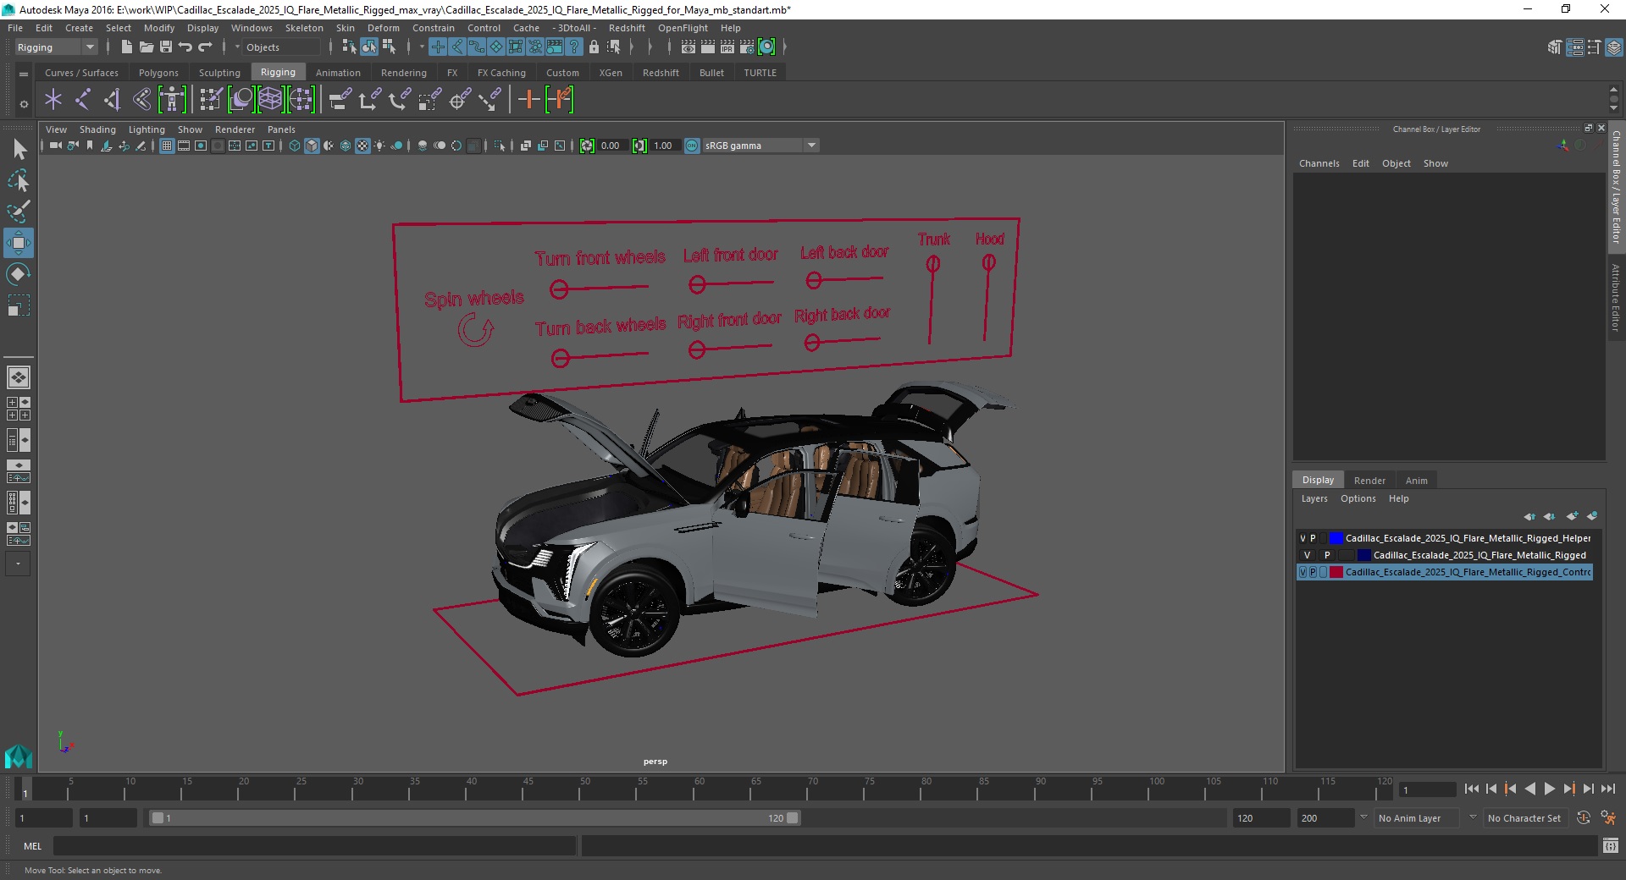Screen dimensions: 1626x880
Task: Switch to the Anim tab in Layer Editor
Action: click(x=1416, y=480)
